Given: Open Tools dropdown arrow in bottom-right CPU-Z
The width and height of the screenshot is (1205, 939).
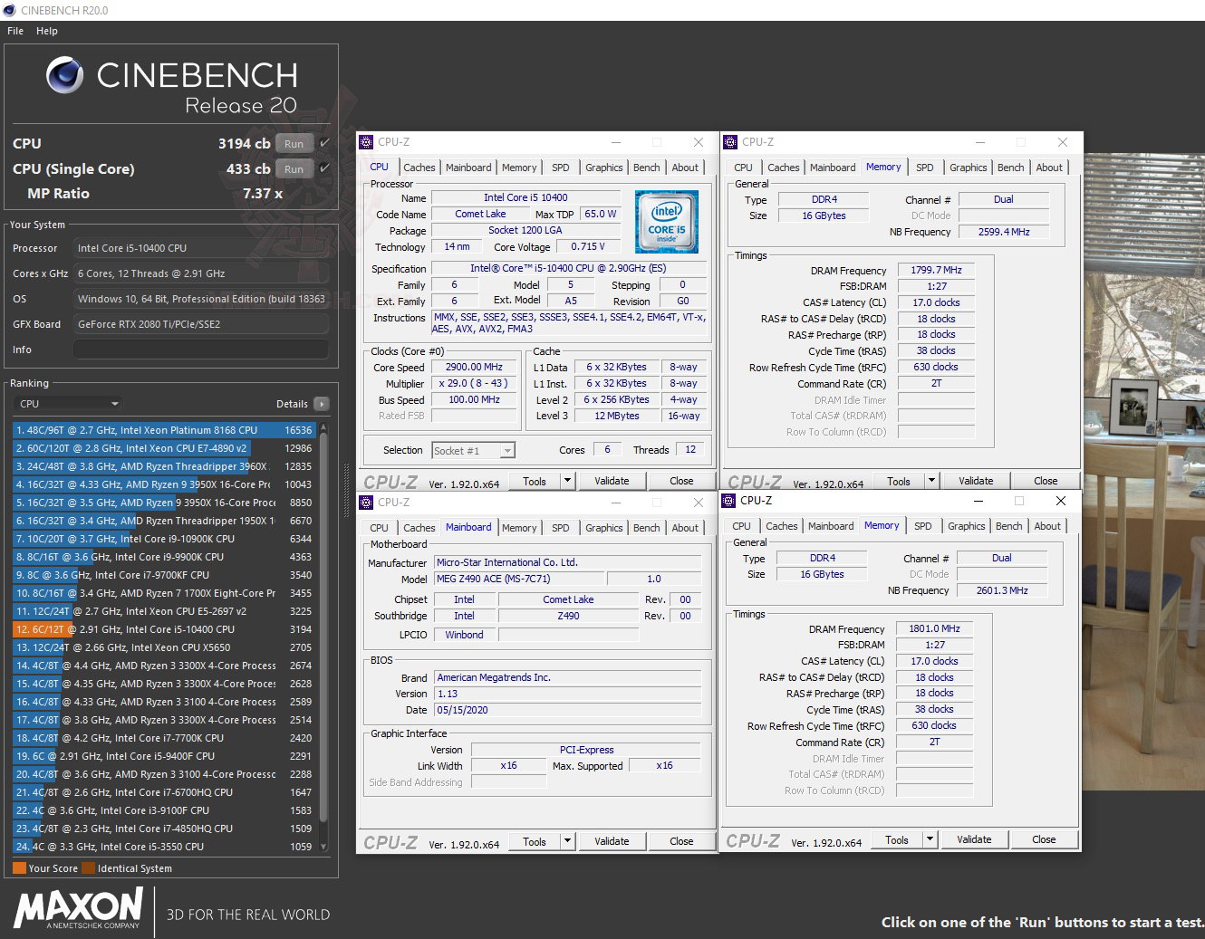Looking at the screenshot, I should click(x=930, y=839).
